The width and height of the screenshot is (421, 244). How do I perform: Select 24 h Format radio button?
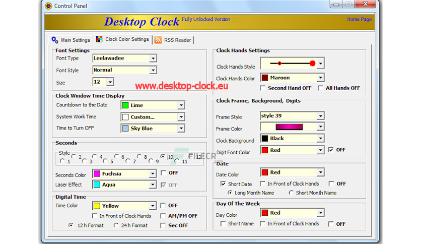pos(116,225)
